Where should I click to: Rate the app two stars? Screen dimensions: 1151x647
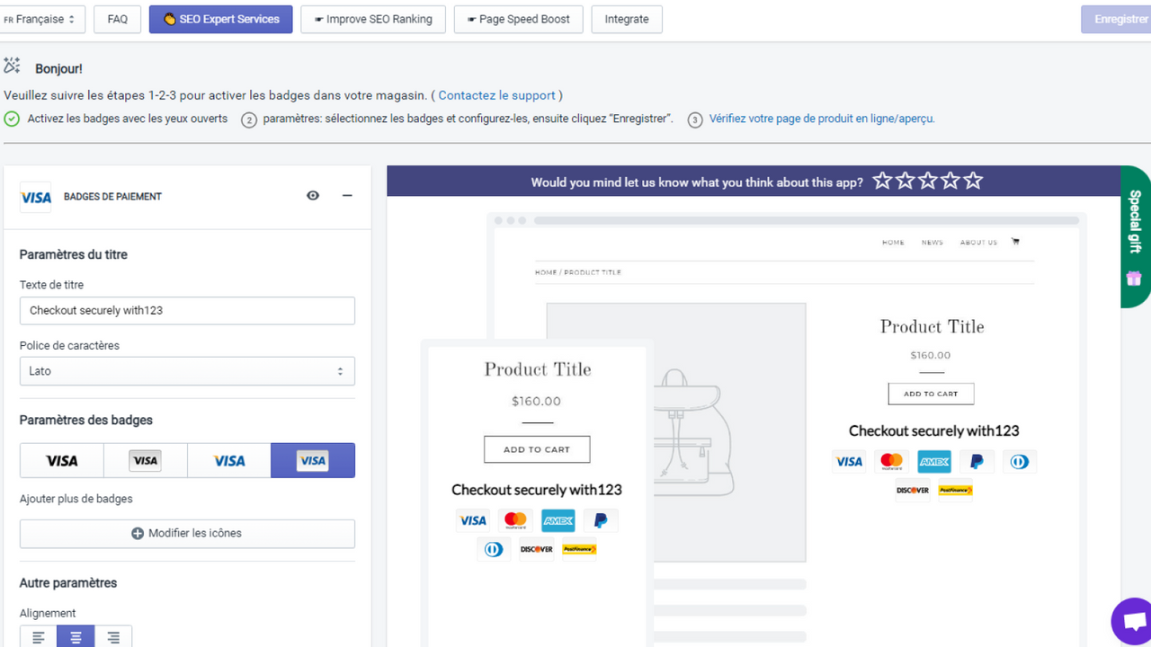pos(906,181)
